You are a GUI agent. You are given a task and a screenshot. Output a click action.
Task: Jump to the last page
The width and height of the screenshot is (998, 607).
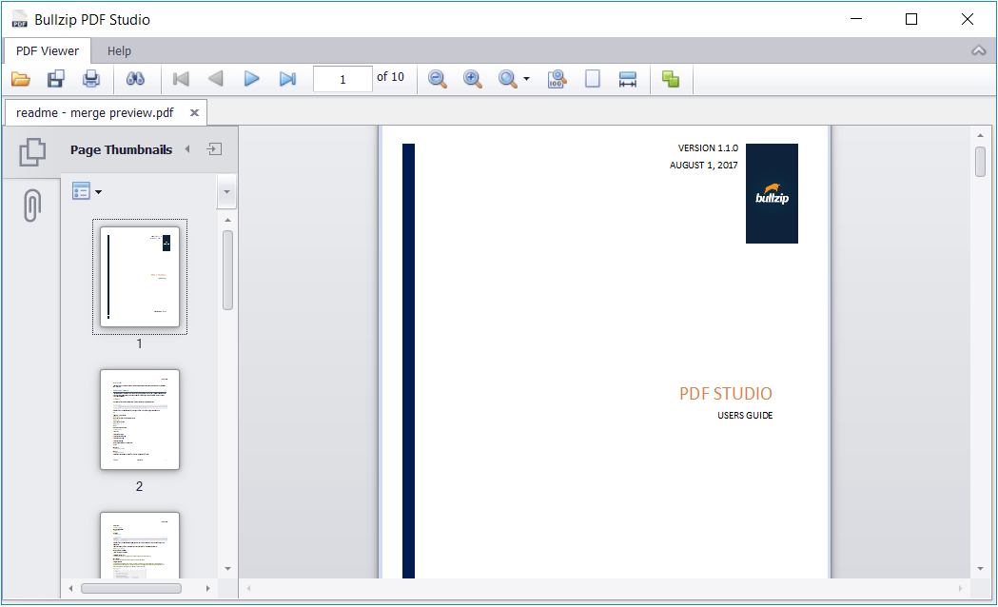coord(287,79)
